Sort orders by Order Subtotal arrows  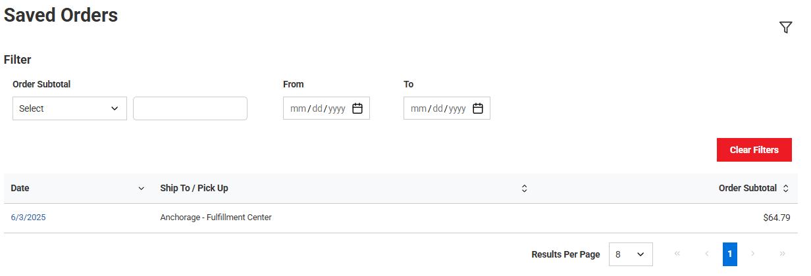[785, 189]
